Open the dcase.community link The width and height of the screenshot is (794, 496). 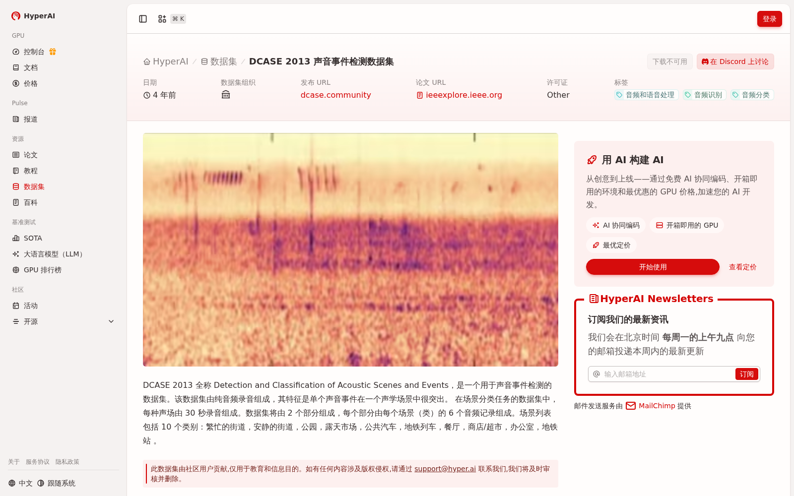tap(335, 95)
